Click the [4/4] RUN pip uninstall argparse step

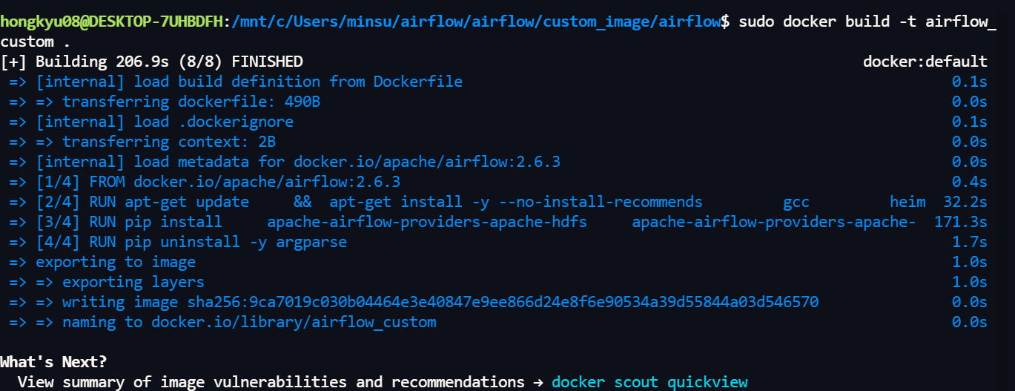click(178, 242)
